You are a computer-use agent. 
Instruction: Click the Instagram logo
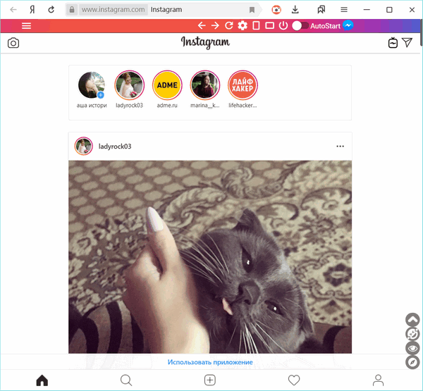[205, 42]
